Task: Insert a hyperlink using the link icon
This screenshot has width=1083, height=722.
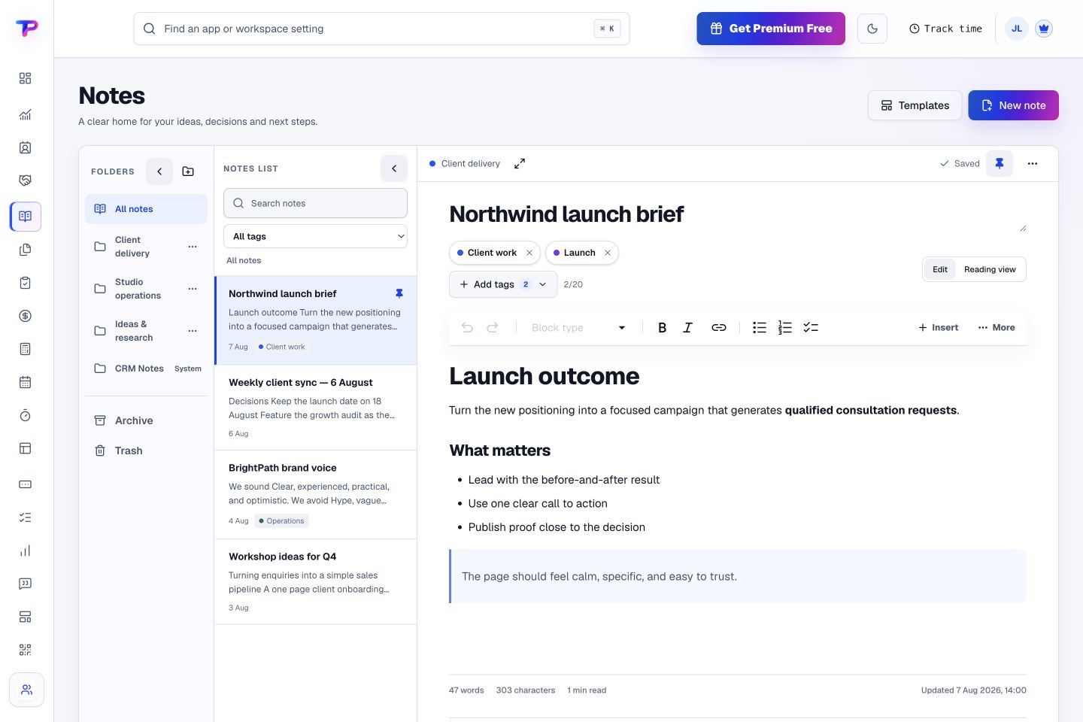Action: 719,327
